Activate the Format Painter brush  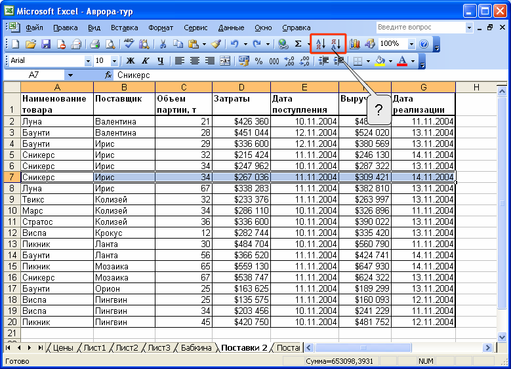coord(216,44)
